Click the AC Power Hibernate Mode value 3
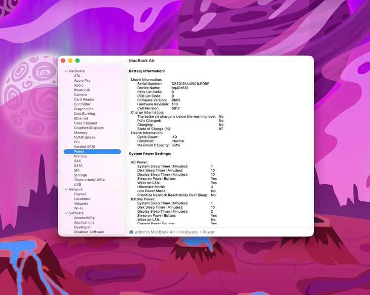370x295 pixels. 212,187
